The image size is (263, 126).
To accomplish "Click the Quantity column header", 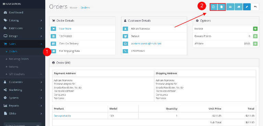I will [x=171, y=109].
